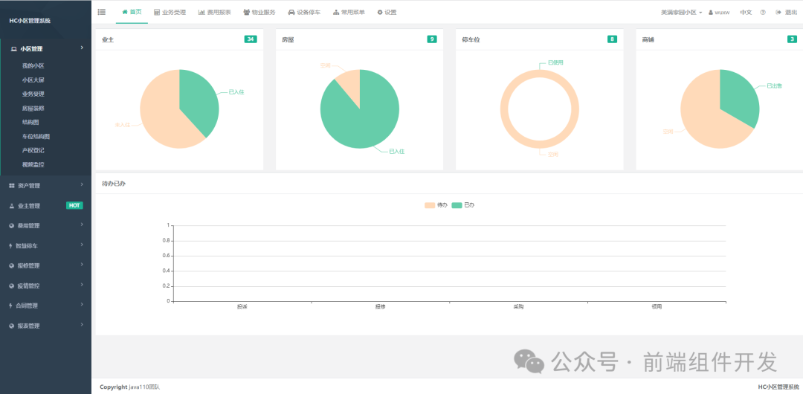Expand the 疫情管控 section arrow

[82, 285]
